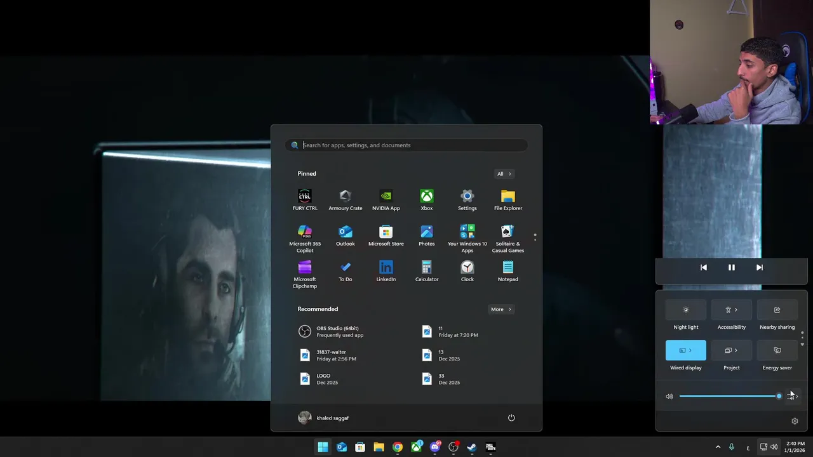Open File Explorer from the taskbar

(x=379, y=447)
